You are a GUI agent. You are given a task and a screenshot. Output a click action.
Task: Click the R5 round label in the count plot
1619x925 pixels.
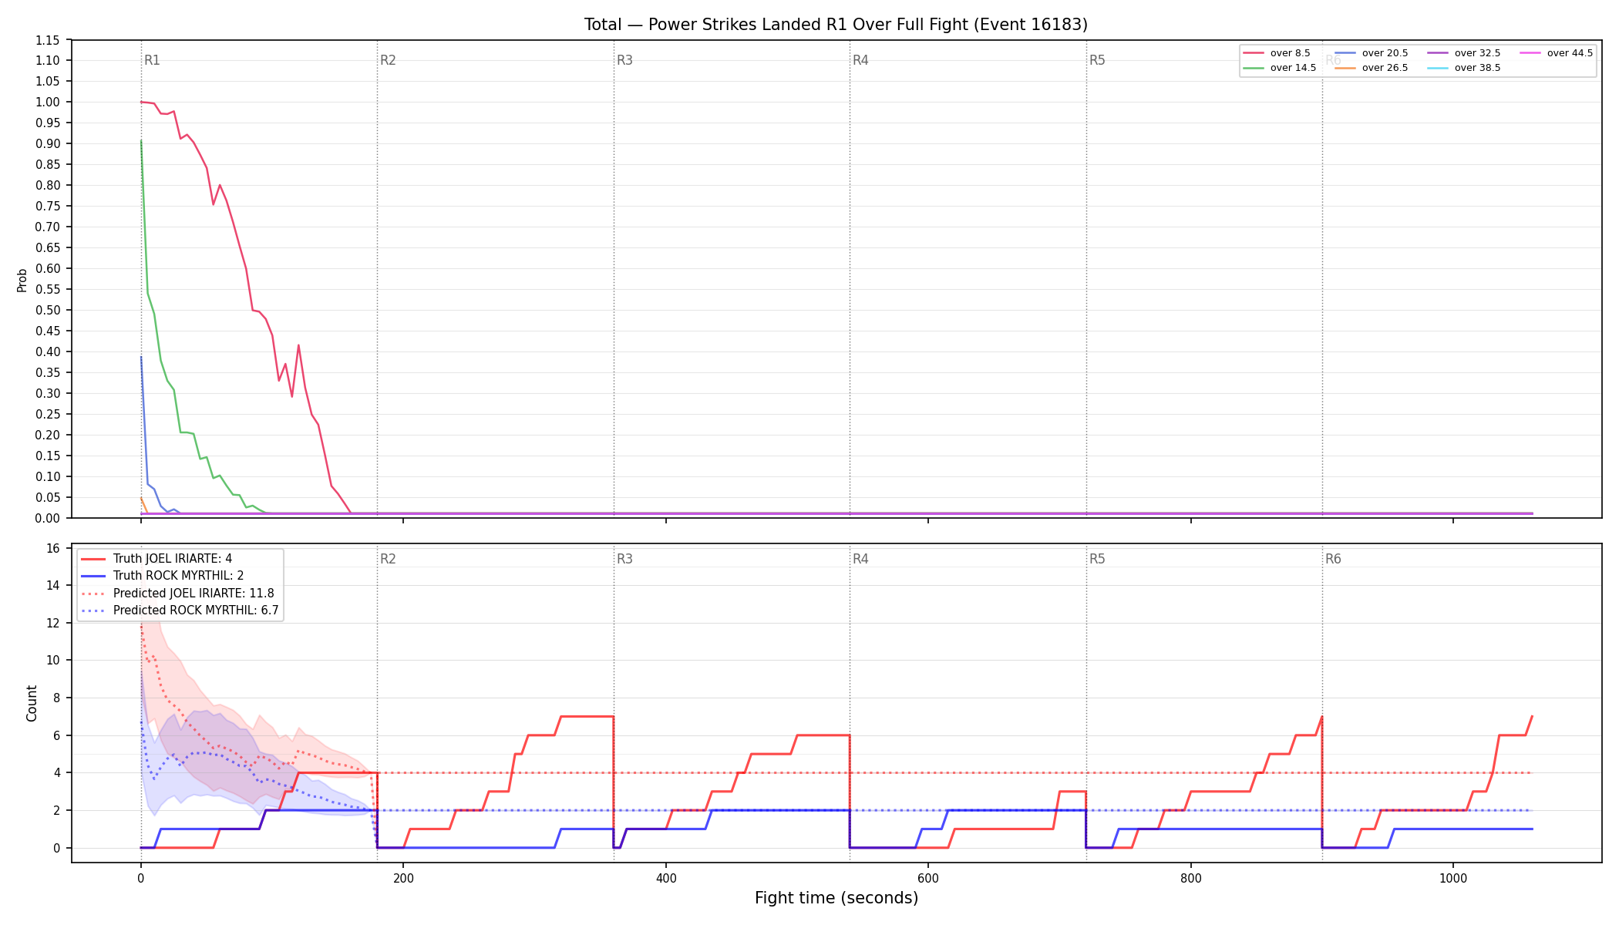point(1097,559)
